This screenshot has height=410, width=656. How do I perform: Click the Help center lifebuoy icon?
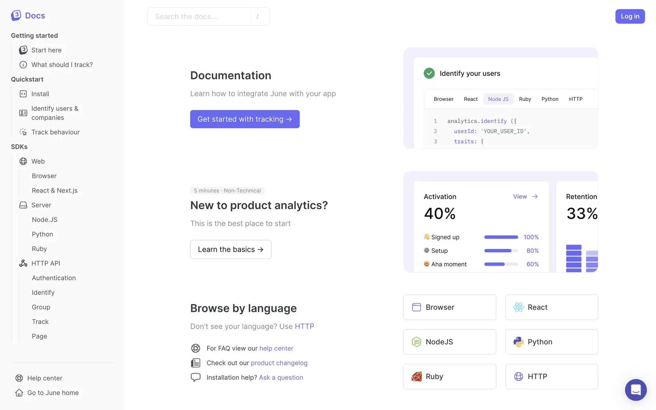(x=19, y=378)
